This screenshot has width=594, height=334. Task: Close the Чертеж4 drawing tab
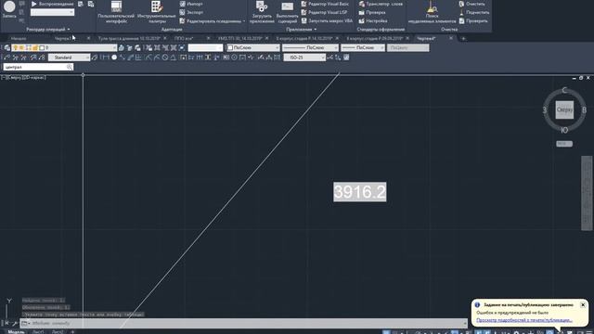(451, 38)
